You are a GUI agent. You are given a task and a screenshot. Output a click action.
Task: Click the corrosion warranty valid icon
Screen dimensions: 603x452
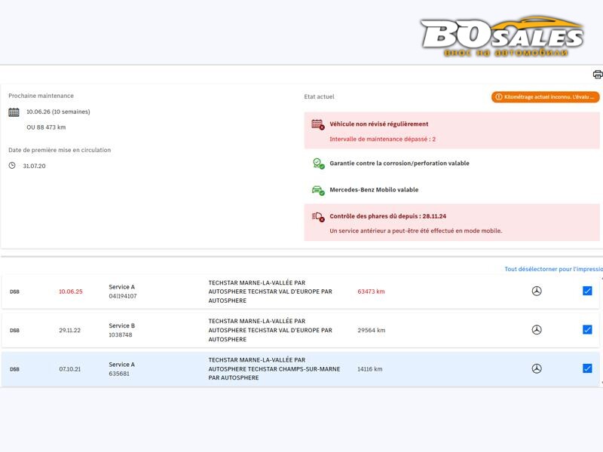(317, 163)
